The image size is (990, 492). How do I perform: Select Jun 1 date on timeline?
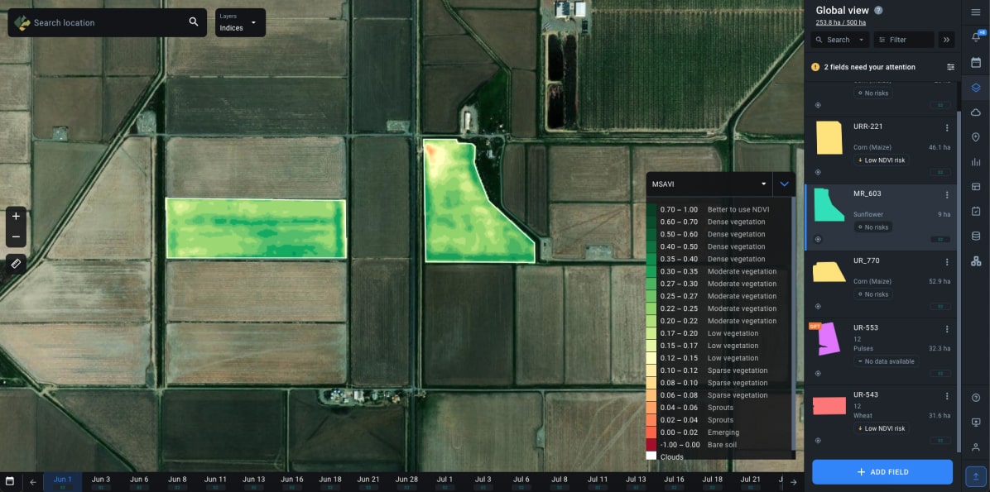tap(63, 482)
